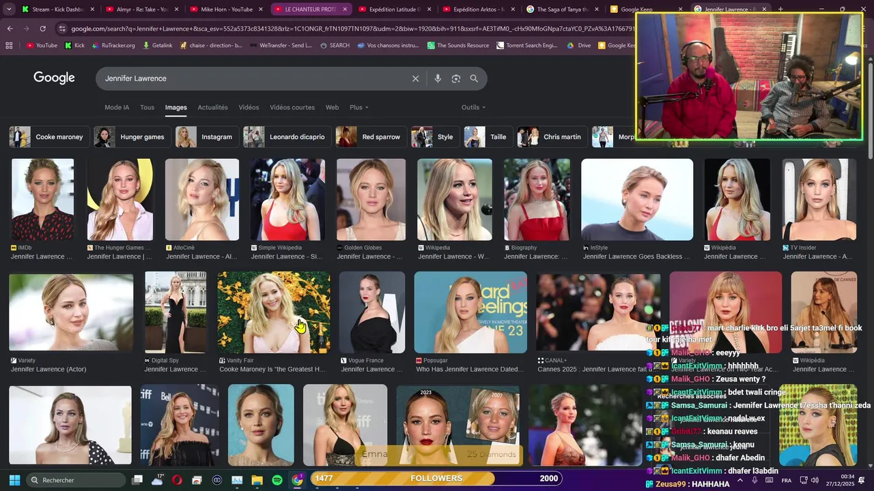The image size is (874, 491).
Task: Expand the Plus search filters menu
Action: coord(358,107)
